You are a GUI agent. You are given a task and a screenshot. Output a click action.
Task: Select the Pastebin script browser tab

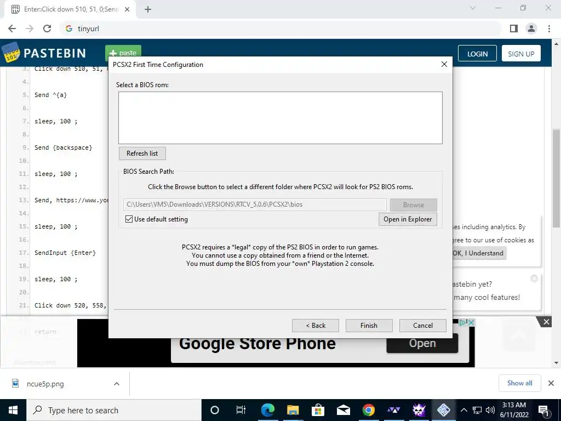click(70, 9)
